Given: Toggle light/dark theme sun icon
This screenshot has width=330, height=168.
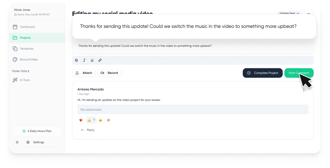Looking at the screenshot, I should click(17, 142).
